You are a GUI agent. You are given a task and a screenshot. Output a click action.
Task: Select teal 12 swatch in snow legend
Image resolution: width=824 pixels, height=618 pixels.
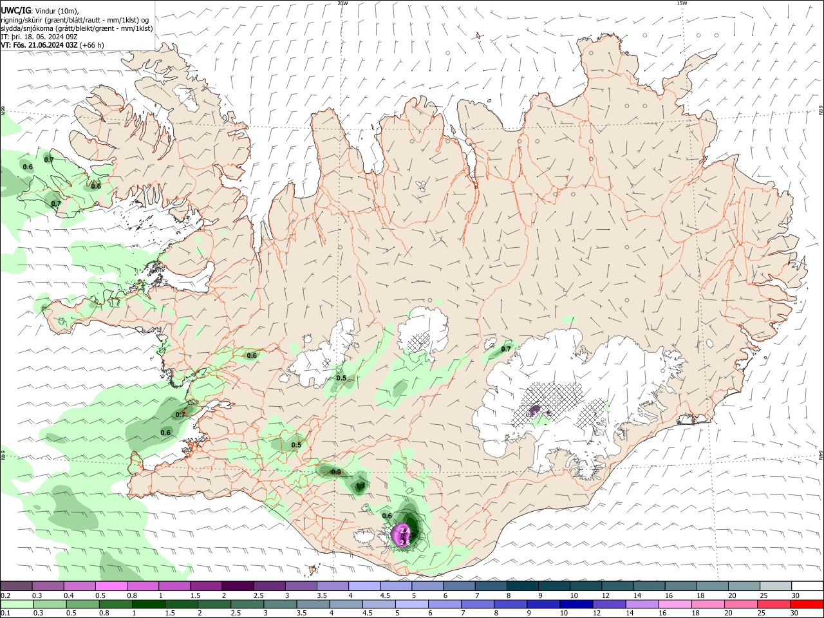click(x=618, y=586)
